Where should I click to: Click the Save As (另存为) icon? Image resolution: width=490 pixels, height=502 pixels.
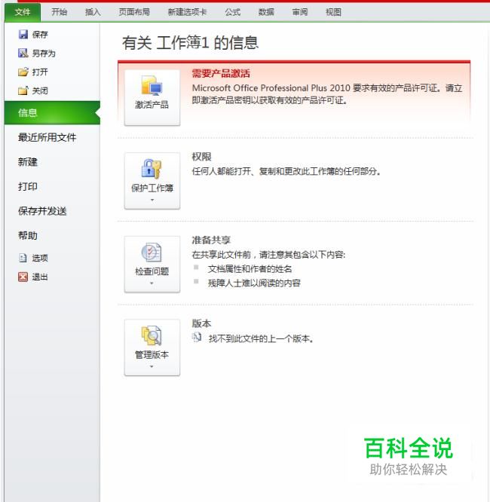(x=23, y=53)
